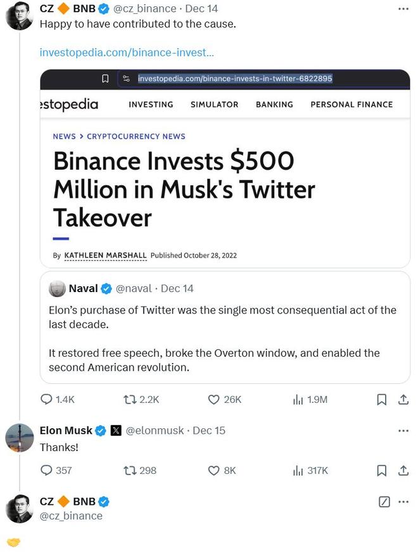Click the Grok slash icon on CZ's reply
The width and height of the screenshot is (418, 555).
tap(384, 502)
